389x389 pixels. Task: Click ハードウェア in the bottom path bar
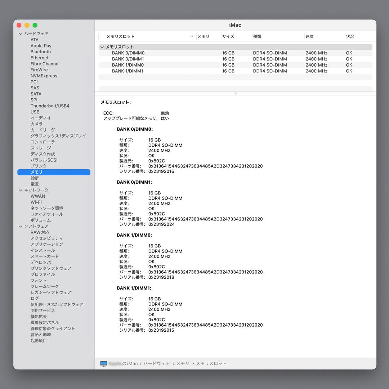pyautogui.click(x=157, y=363)
